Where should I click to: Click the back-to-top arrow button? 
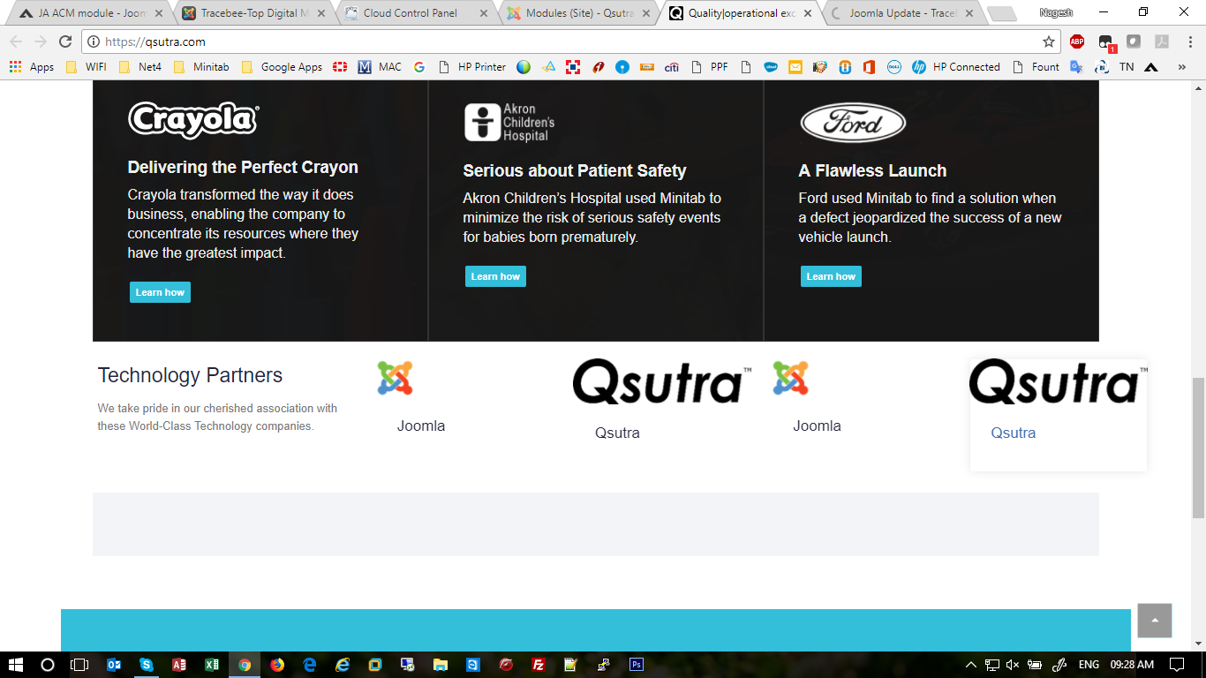click(x=1155, y=621)
